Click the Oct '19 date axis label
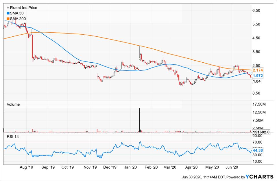Viewport: 277px width, 181px height. pyautogui.click(x=67, y=167)
